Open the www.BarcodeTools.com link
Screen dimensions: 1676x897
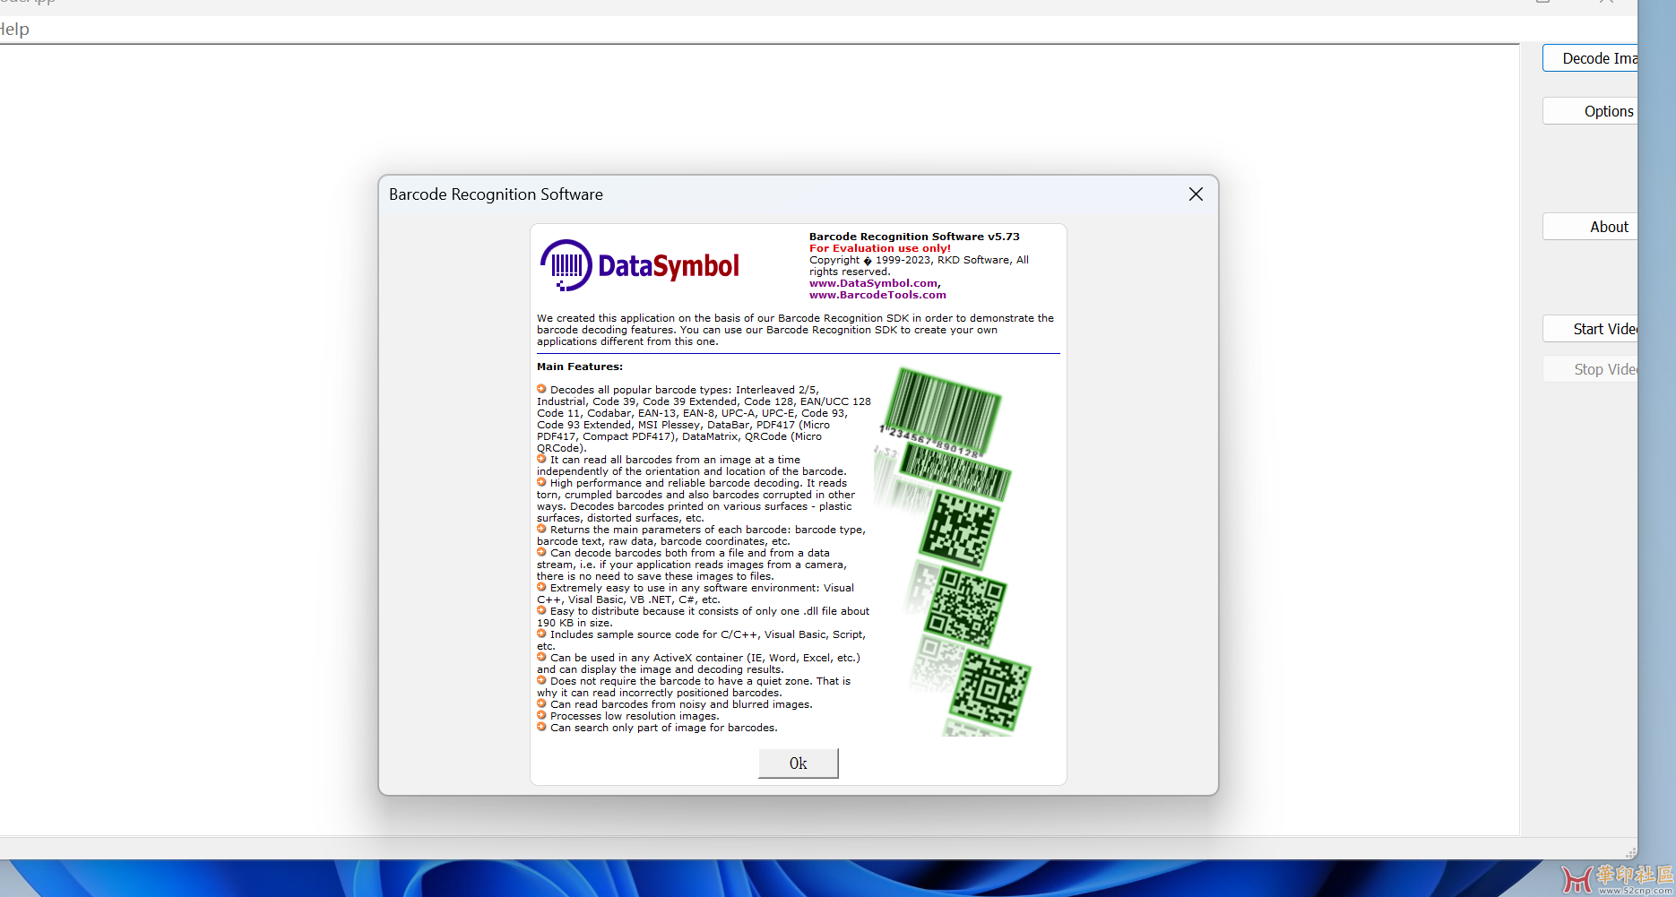(x=877, y=295)
